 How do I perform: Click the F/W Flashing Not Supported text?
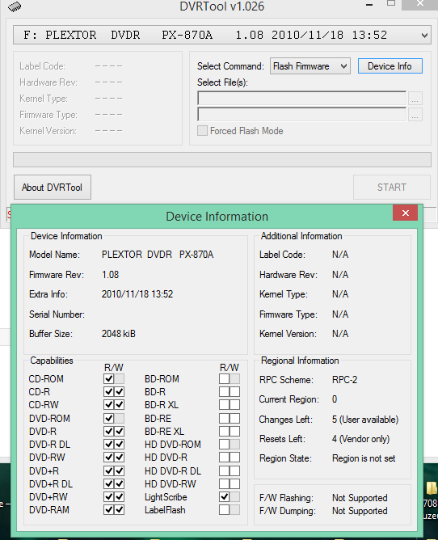pyautogui.click(x=360, y=498)
